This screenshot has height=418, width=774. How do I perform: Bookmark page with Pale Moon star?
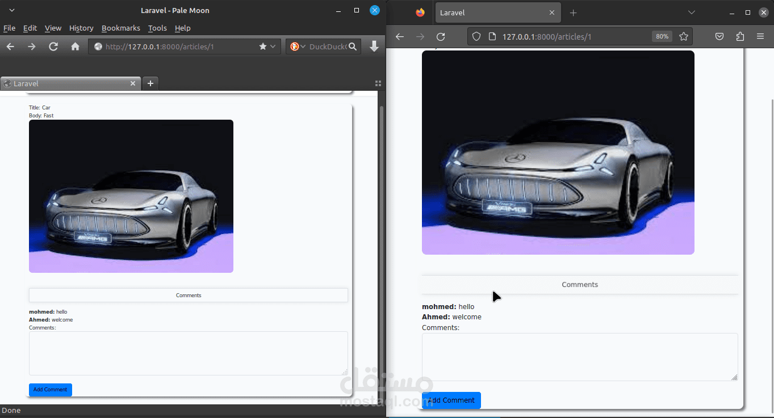(x=262, y=47)
